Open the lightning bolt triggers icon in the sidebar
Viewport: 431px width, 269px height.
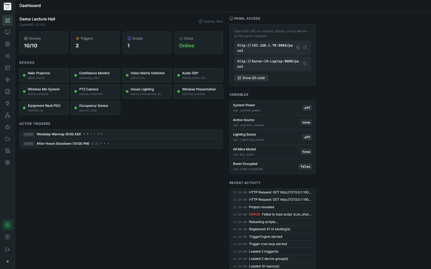pyautogui.click(x=8, y=80)
